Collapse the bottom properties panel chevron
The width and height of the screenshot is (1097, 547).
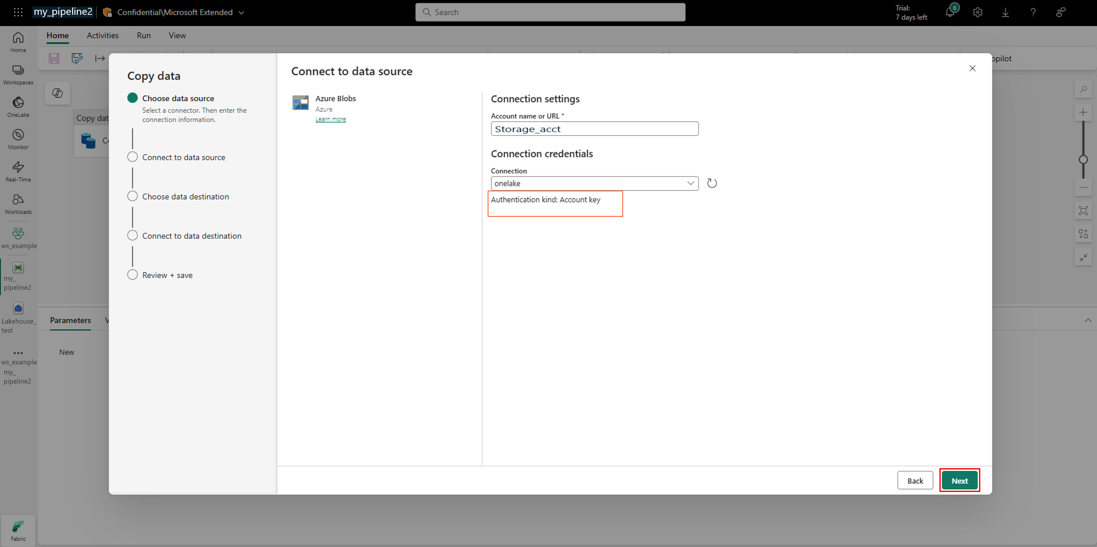(1088, 320)
